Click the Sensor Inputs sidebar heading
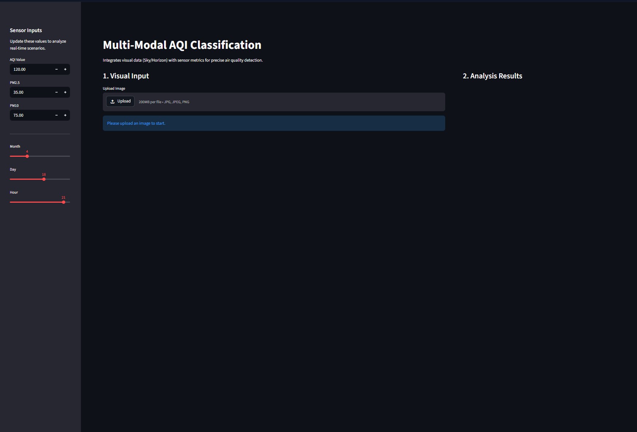Image resolution: width=637 pixels, height=432 pixels. [26, 30]
